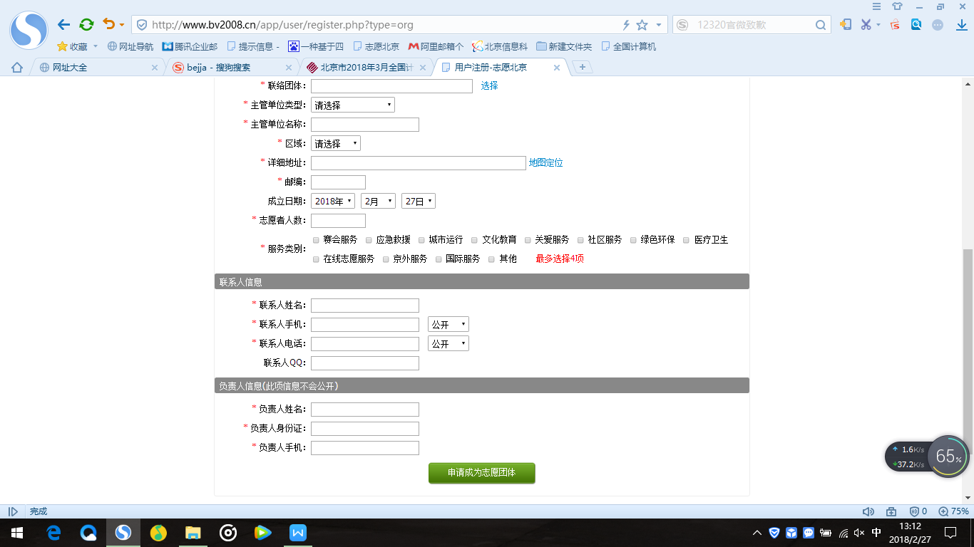The image size is (974, 547).
Task: Star this page in address bar
Action: [642, 25]
